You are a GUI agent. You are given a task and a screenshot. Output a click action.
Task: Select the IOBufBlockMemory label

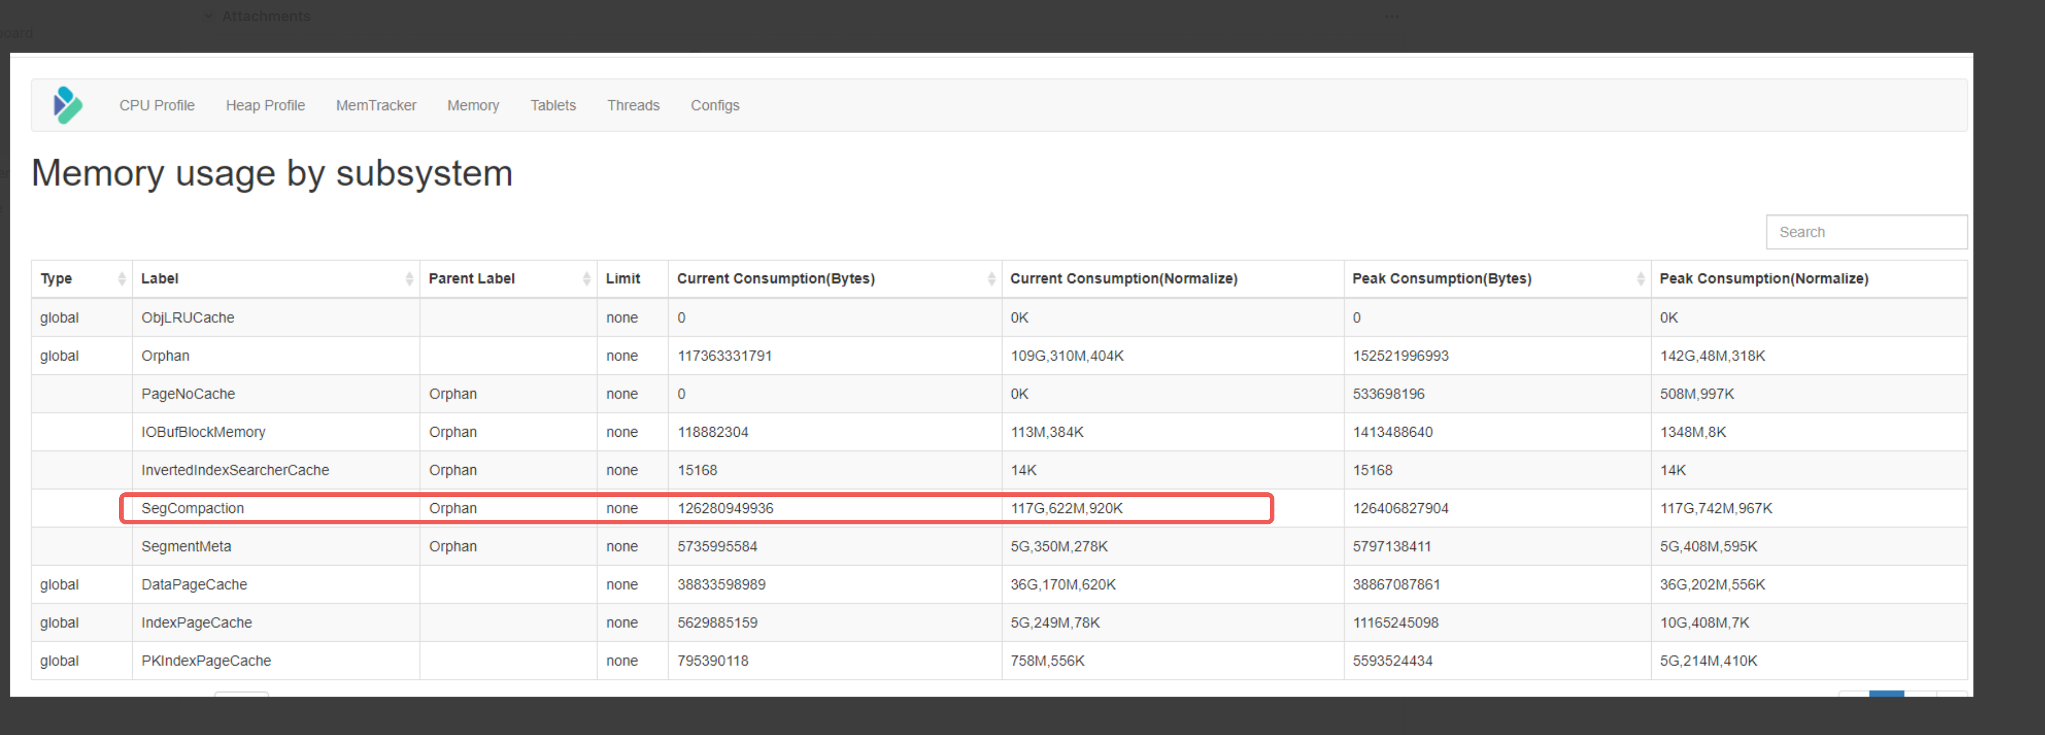(x=203, y=432)
